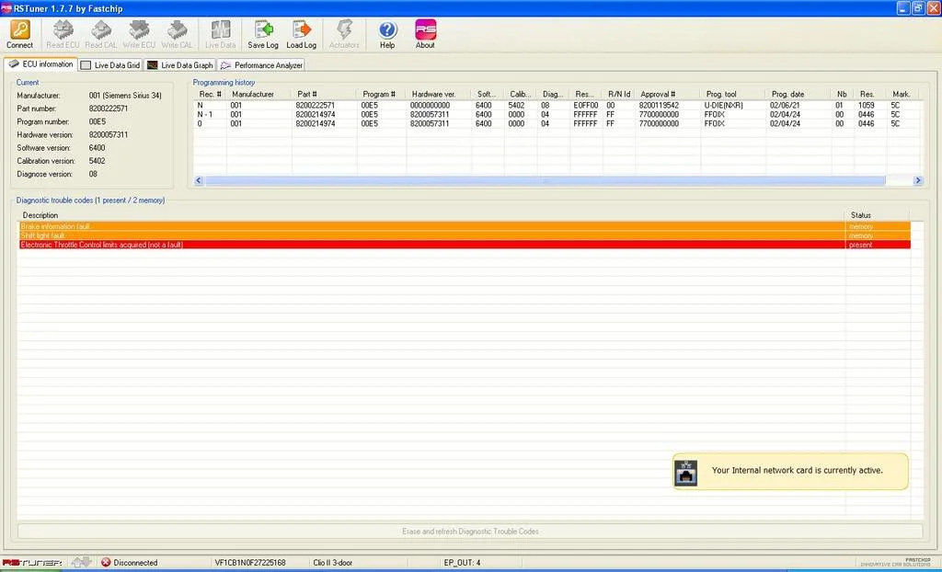Click the Read CAL toolbar icon
The height and width of the screenshot is (572, 942).
click(x=101, y=29)
